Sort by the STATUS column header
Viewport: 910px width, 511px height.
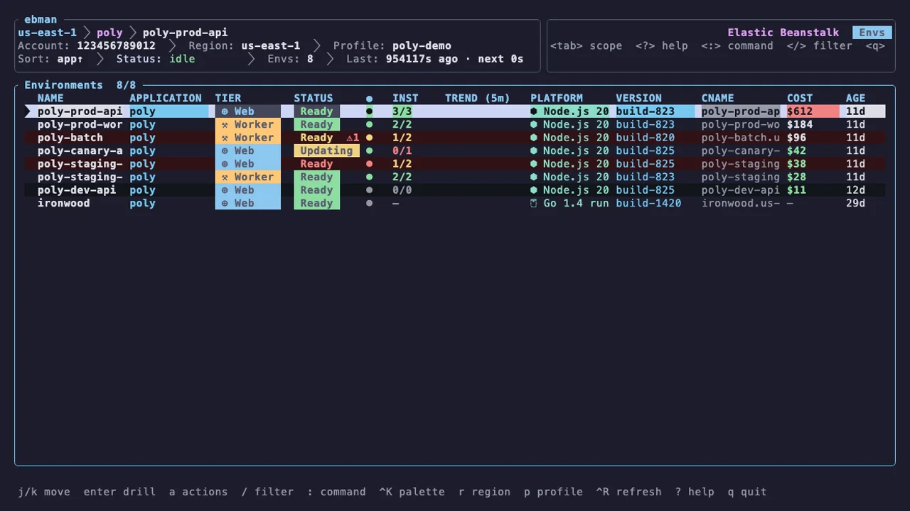(314, 99)
